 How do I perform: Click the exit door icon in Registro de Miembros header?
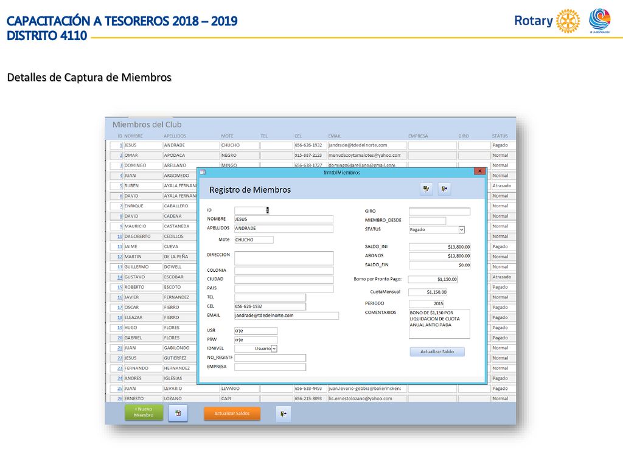click(x=444, y=189)
